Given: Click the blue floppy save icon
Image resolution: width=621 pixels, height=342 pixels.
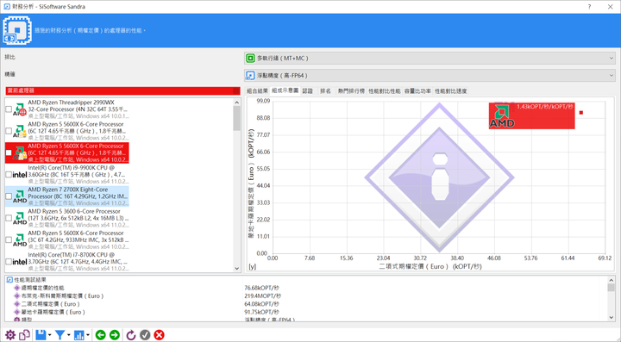Looking at the screenshot, I should [x=41, y=335].
